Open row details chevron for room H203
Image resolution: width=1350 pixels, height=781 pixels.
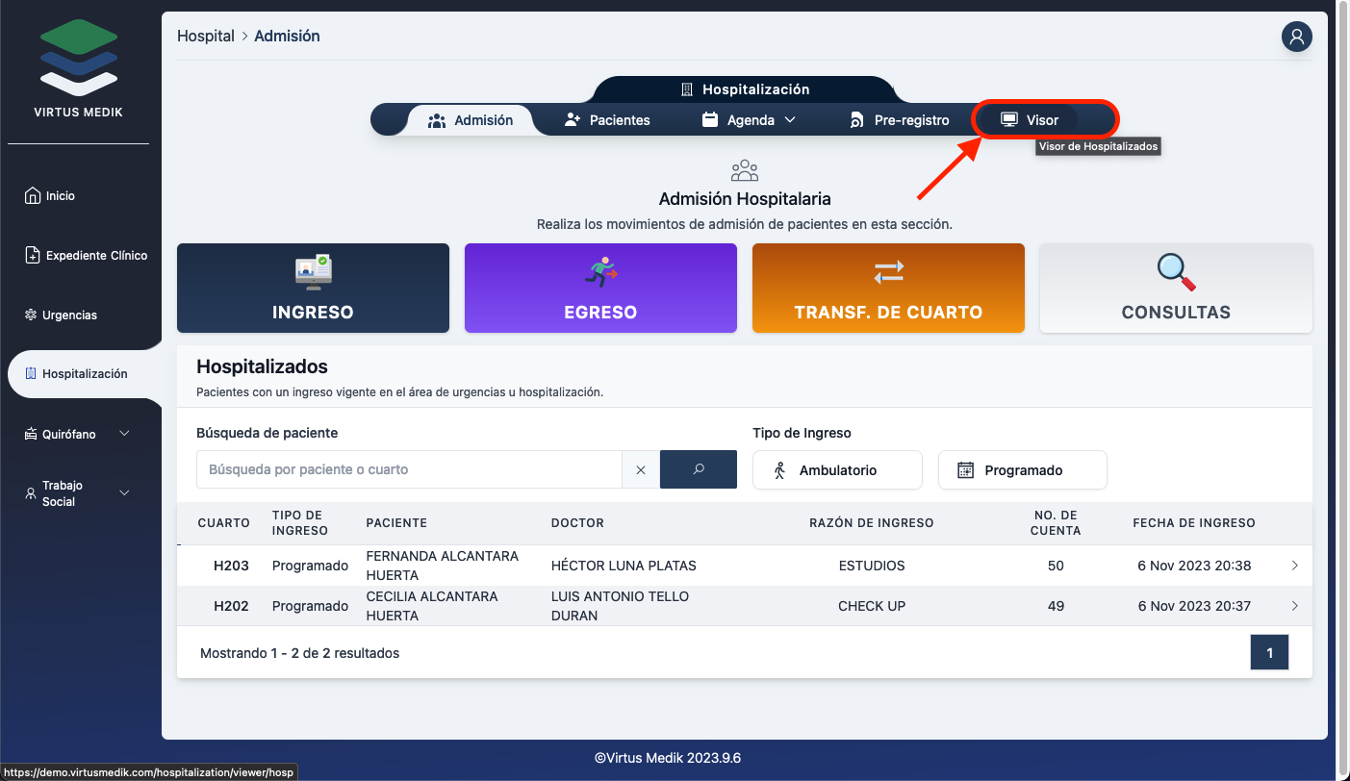click(x=1294, y=566)
